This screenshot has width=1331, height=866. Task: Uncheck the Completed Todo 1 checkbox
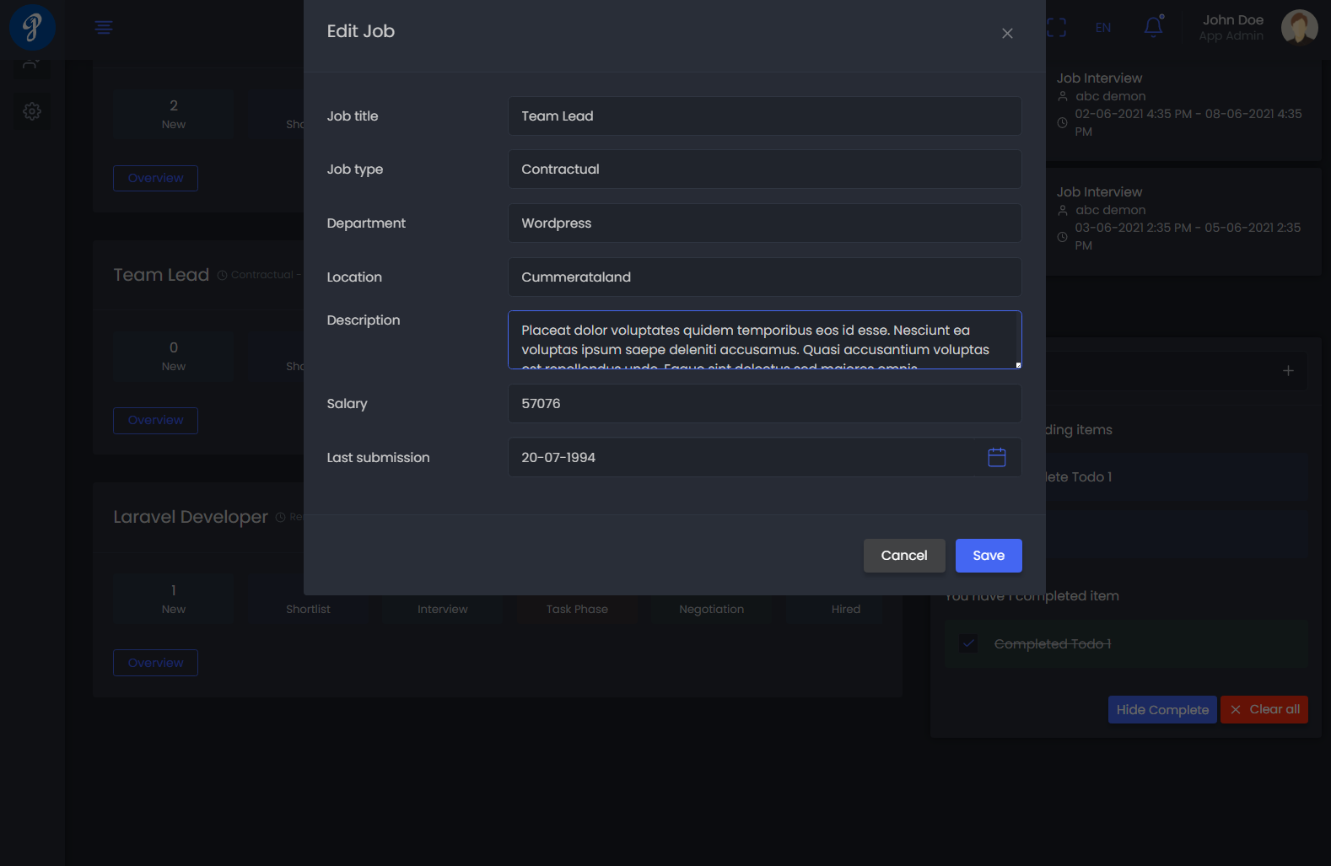[x=968, y=643]
